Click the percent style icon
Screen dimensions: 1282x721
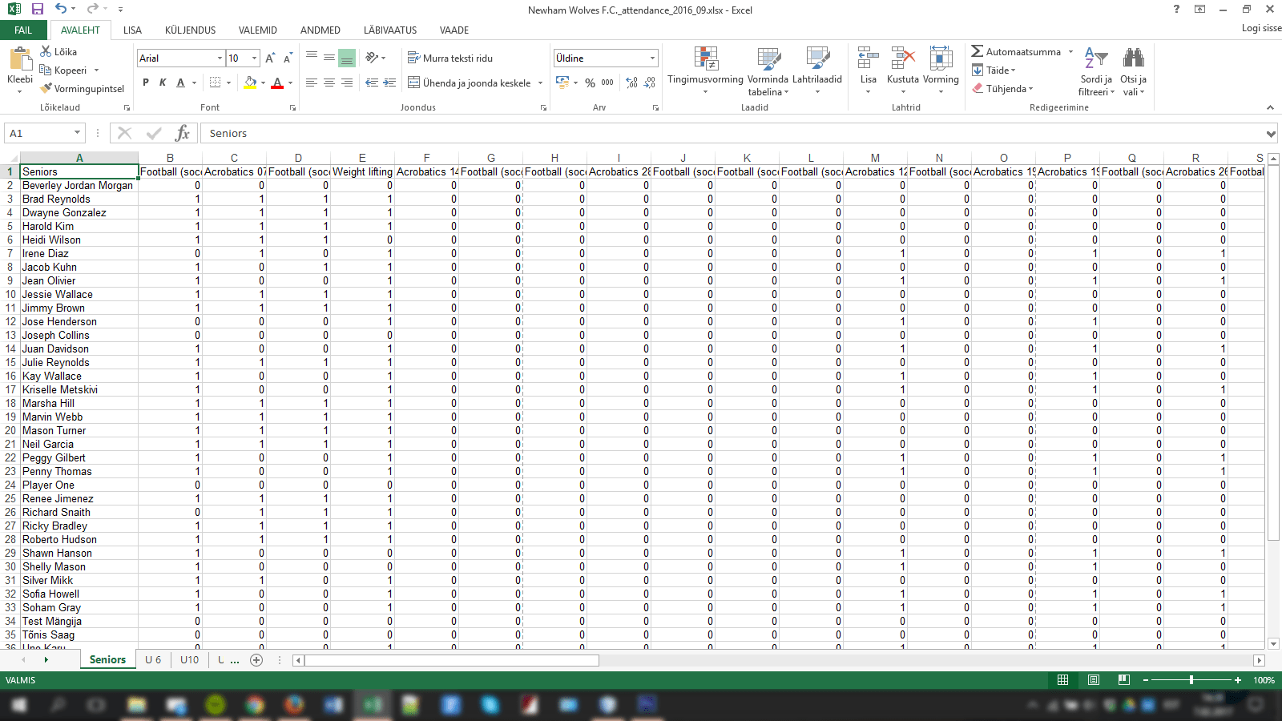pos(590,83)
